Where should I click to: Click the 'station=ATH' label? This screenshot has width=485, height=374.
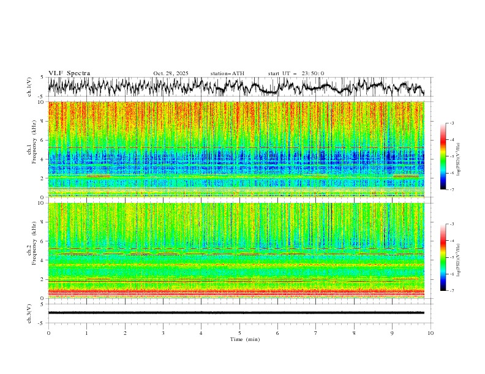pyautogui.click(x=227, y=73)
